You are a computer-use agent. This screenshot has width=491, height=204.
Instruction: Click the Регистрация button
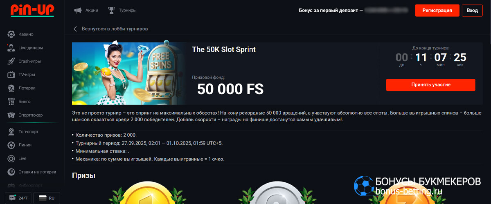point(437,11)
